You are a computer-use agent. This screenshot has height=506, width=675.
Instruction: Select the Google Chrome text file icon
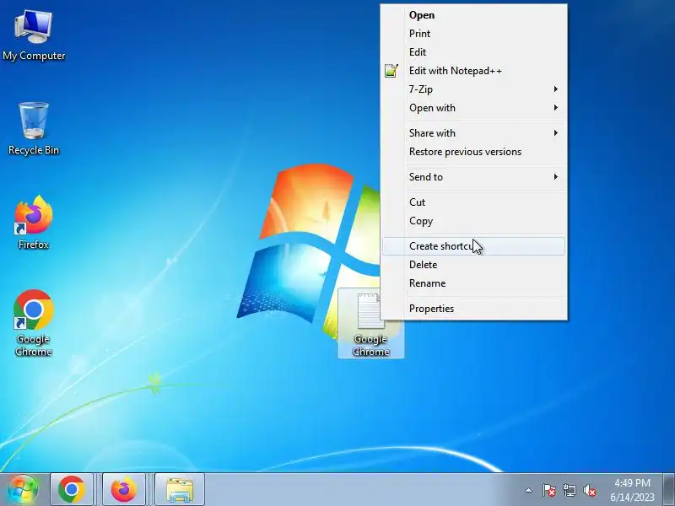point(370,324)
